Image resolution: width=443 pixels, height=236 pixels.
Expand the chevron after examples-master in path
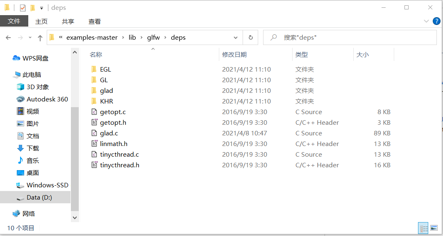click(123, 38)
